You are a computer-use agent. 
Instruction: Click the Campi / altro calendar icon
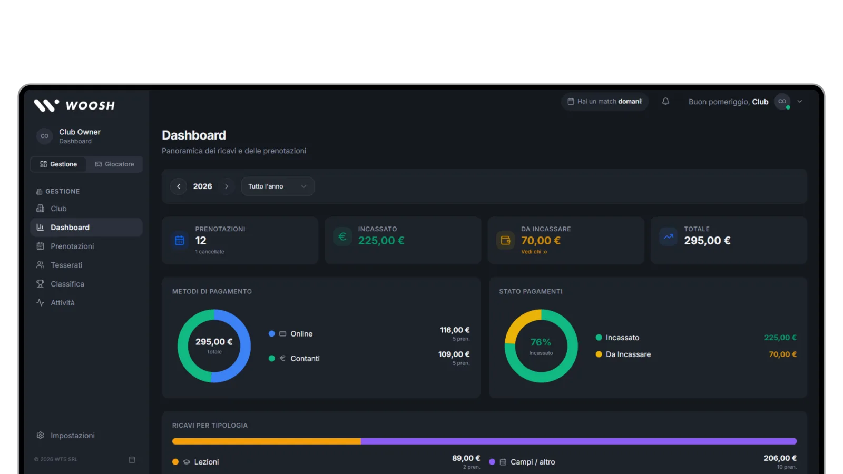(x=503, y=462)
